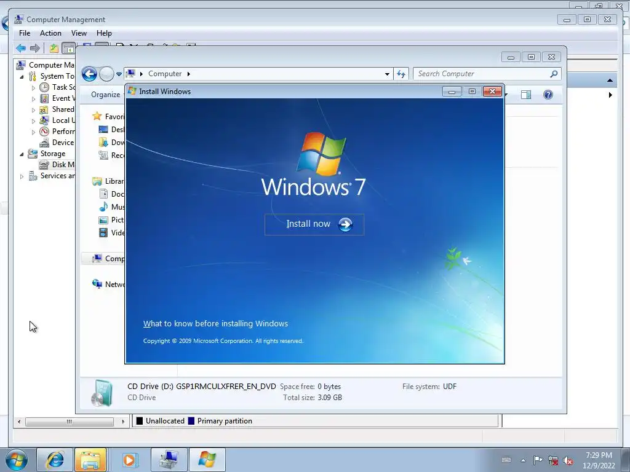The image size is (630, 472).
Task: Click the CD Drive details pane icon
Action: tap(102, 393)
